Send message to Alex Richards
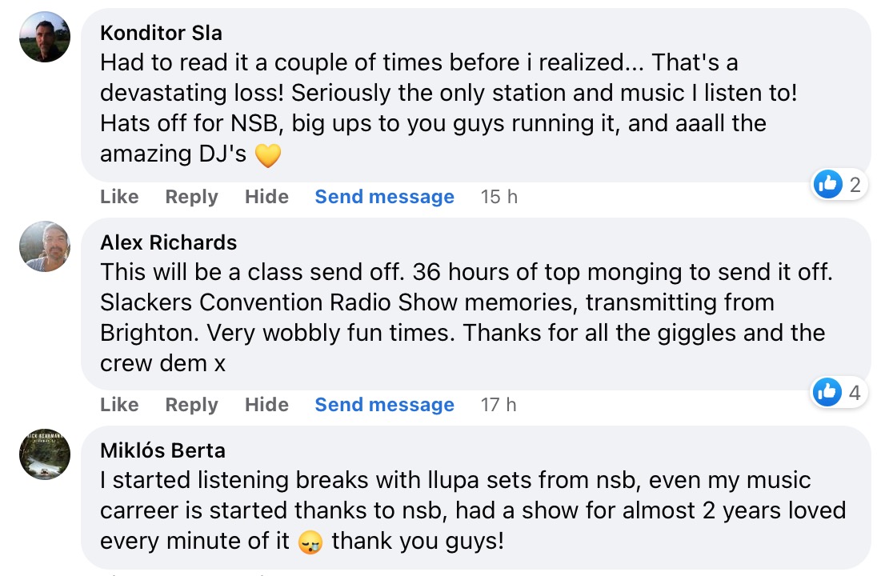The height and width of the screenshot is (576, 885). [x=384, y=405]
